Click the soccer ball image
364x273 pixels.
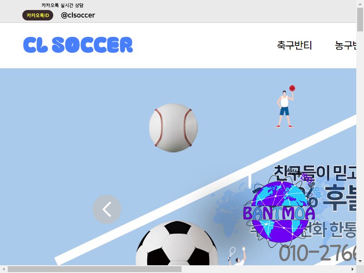click(x=177, y=243)
